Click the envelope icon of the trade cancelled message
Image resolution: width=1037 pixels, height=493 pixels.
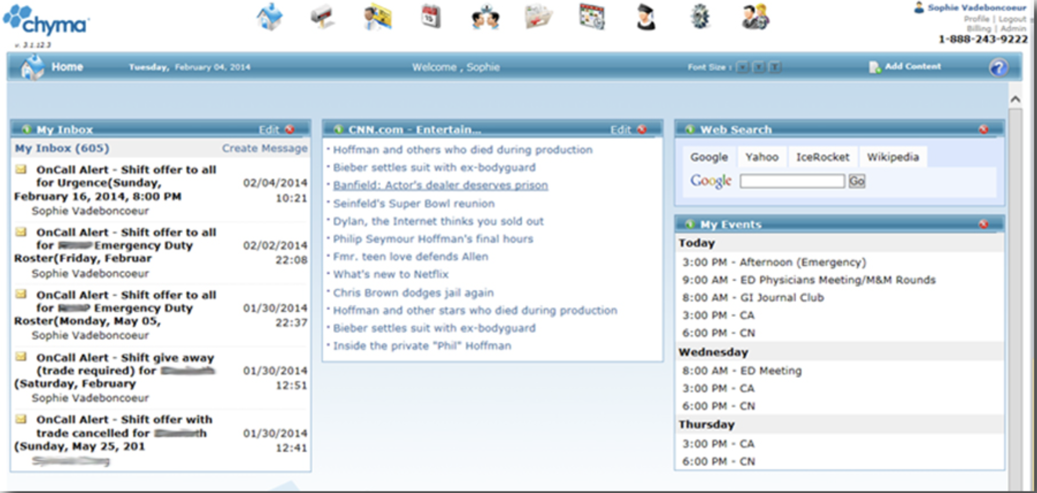pos(21,420)
